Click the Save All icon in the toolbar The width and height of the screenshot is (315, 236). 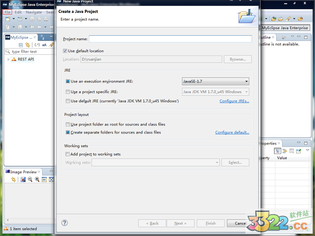tap(39, 19)
